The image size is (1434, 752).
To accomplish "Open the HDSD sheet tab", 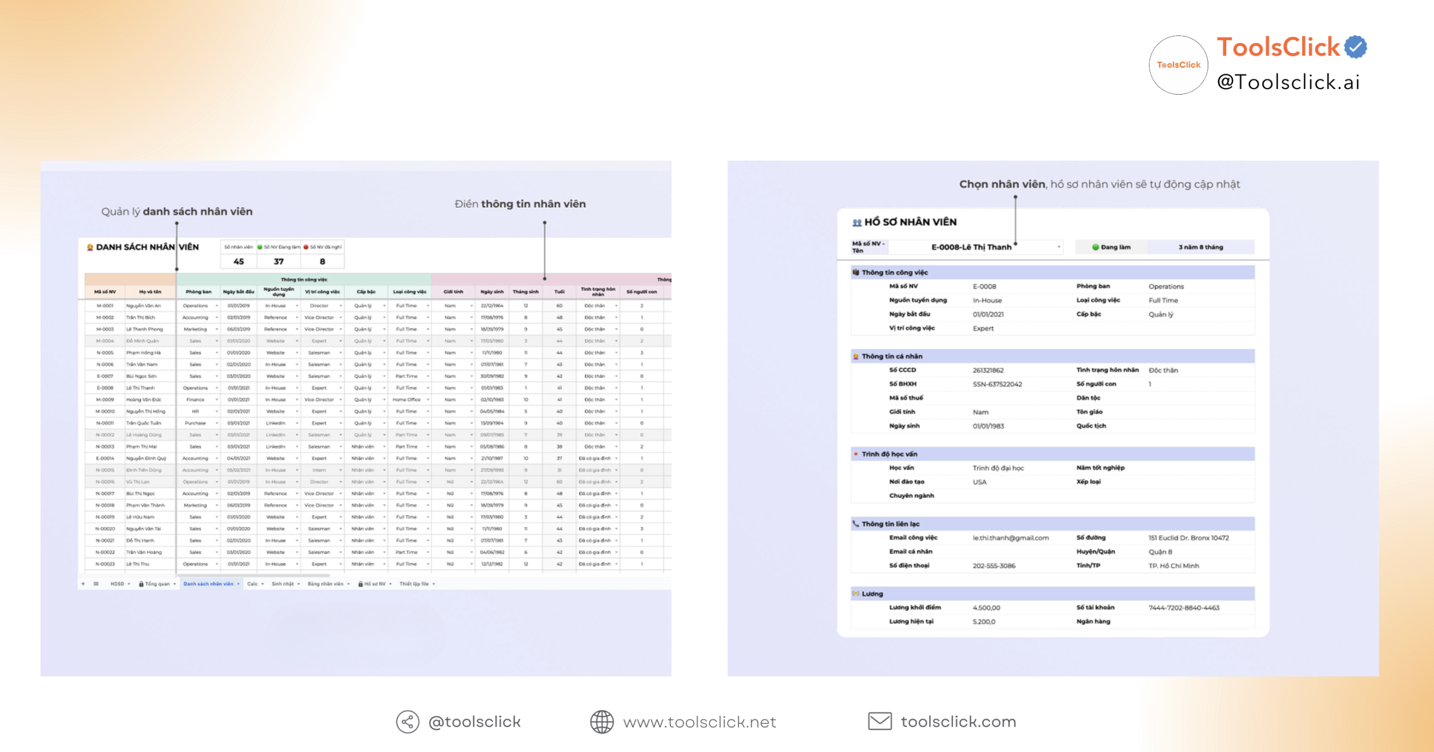I will pyautogui.click(x=118, y=584).
